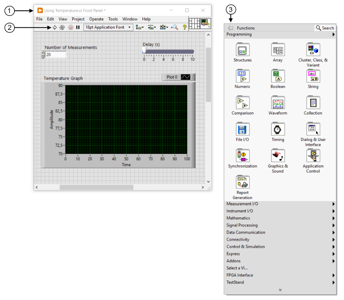Select the File I/O palette icon
Screen dimensions: 344x300
coord(242,129)
